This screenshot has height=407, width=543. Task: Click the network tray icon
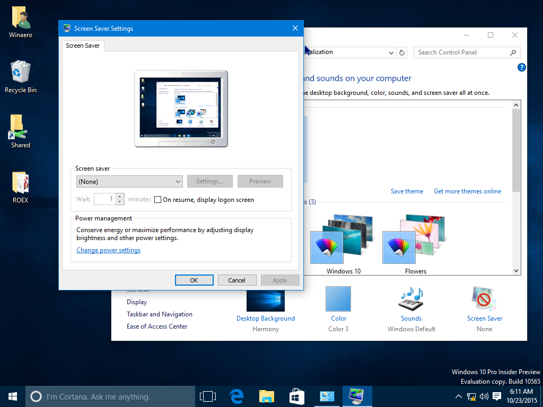coord(471,396)
